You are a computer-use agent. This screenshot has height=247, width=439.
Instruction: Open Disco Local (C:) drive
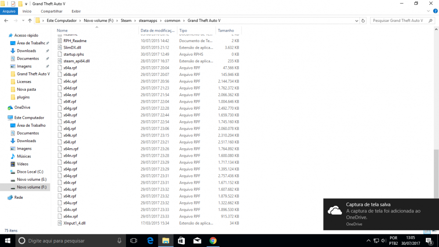pos(30,172)
